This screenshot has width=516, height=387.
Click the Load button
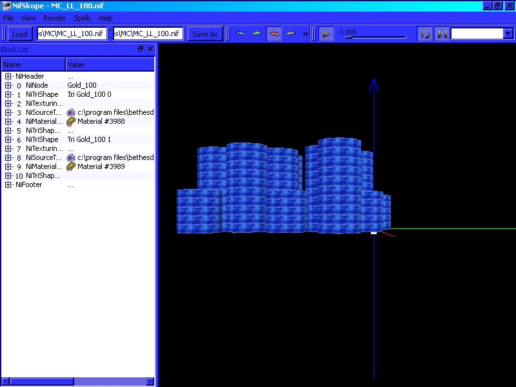(x=20, y=34)
